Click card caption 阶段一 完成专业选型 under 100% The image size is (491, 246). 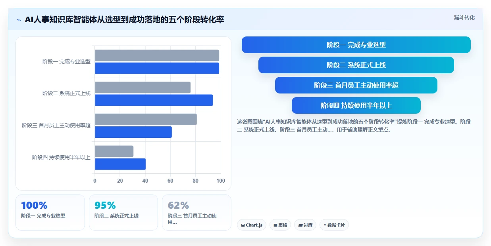tap(43, 216)
